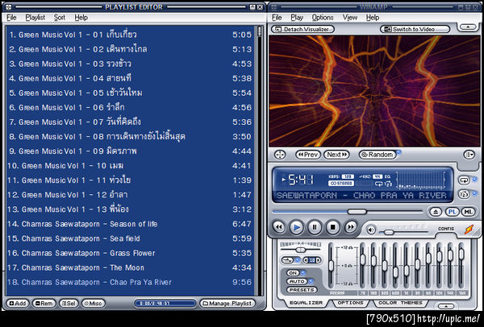
Task: Mute audio with the speaker icon
Action: click(371, 230)
